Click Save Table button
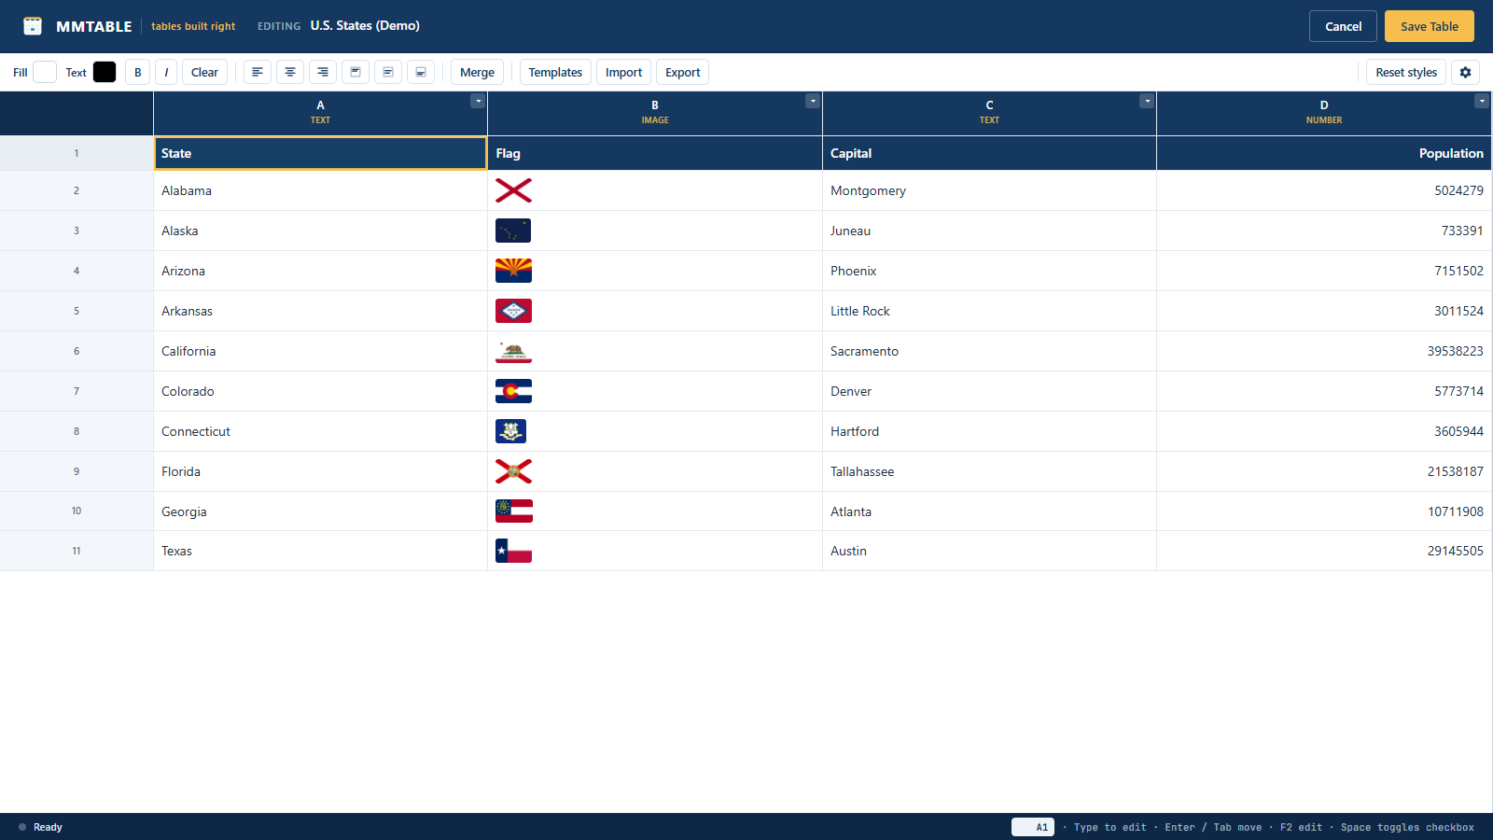 coord(1430,26)
